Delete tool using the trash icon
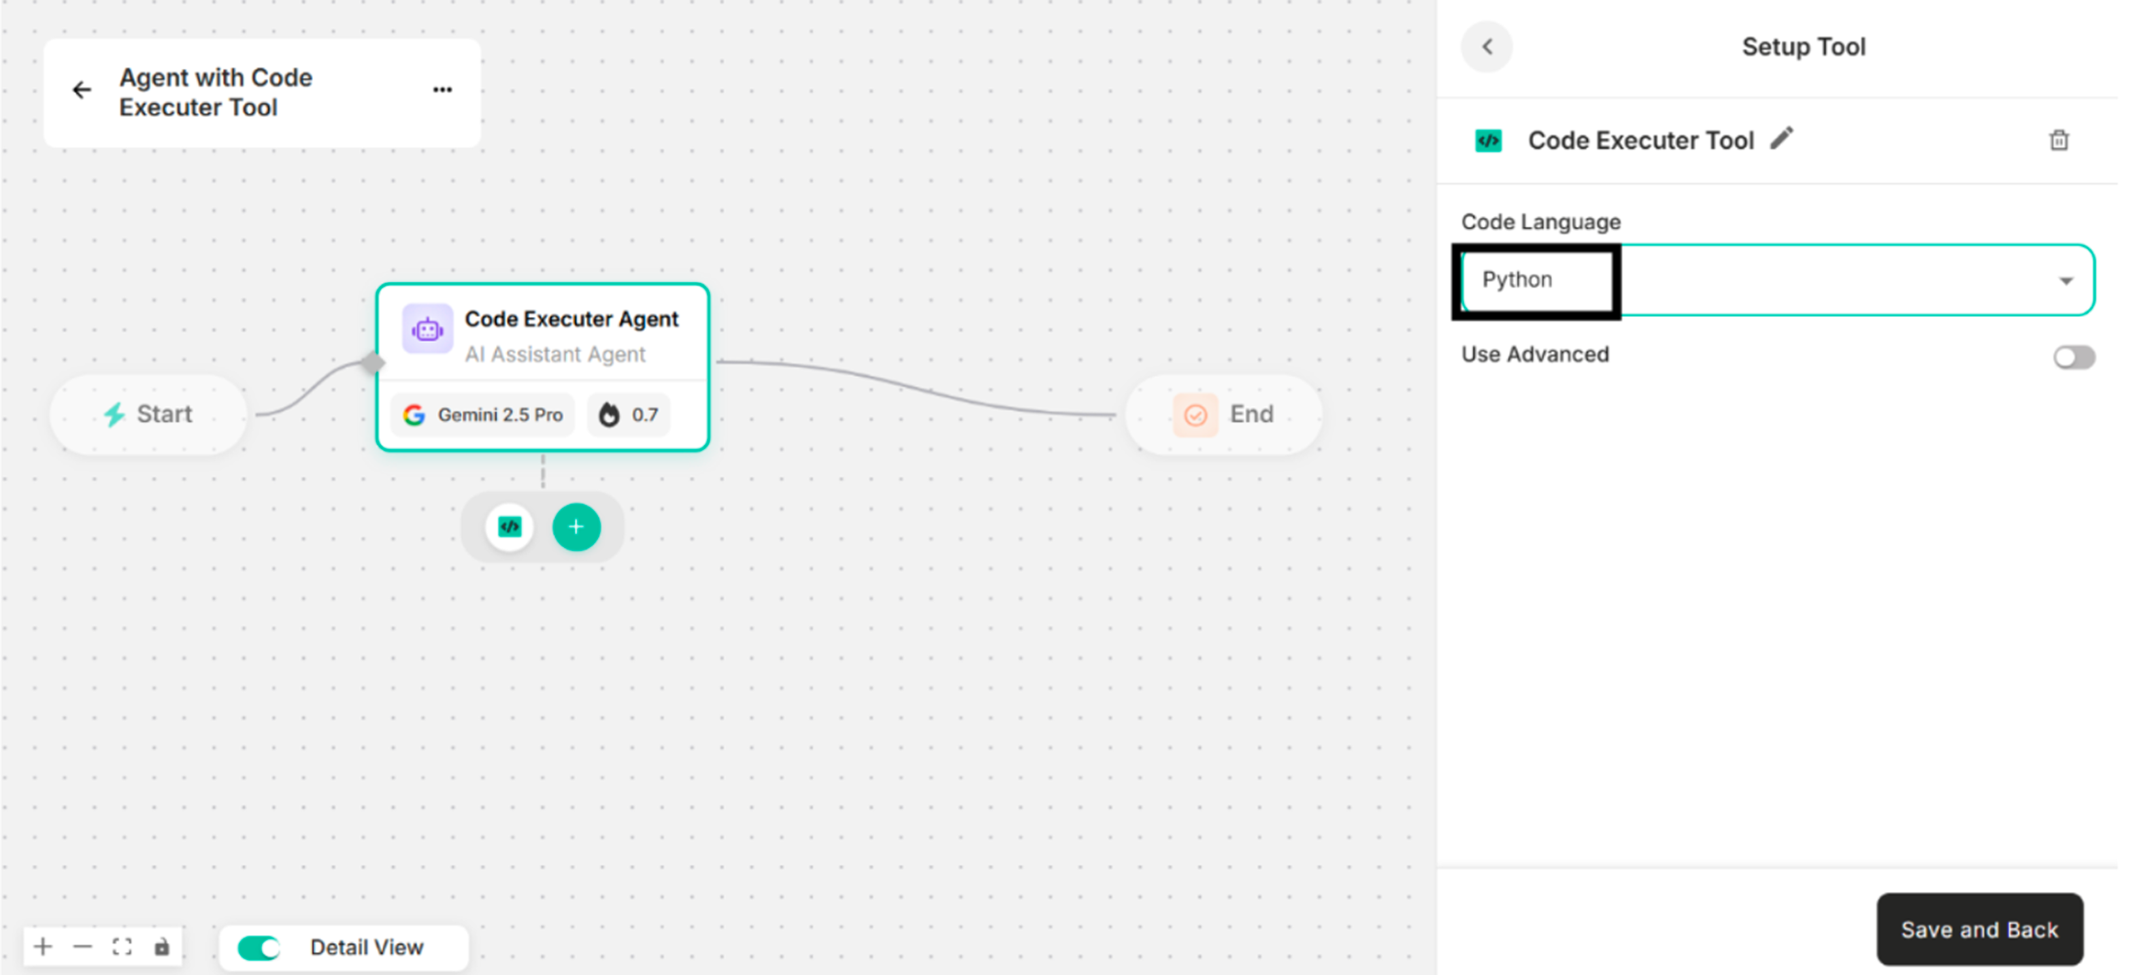Image resolution: width=2154 pixels, height=975 pixels. (x=2059, y=140)
